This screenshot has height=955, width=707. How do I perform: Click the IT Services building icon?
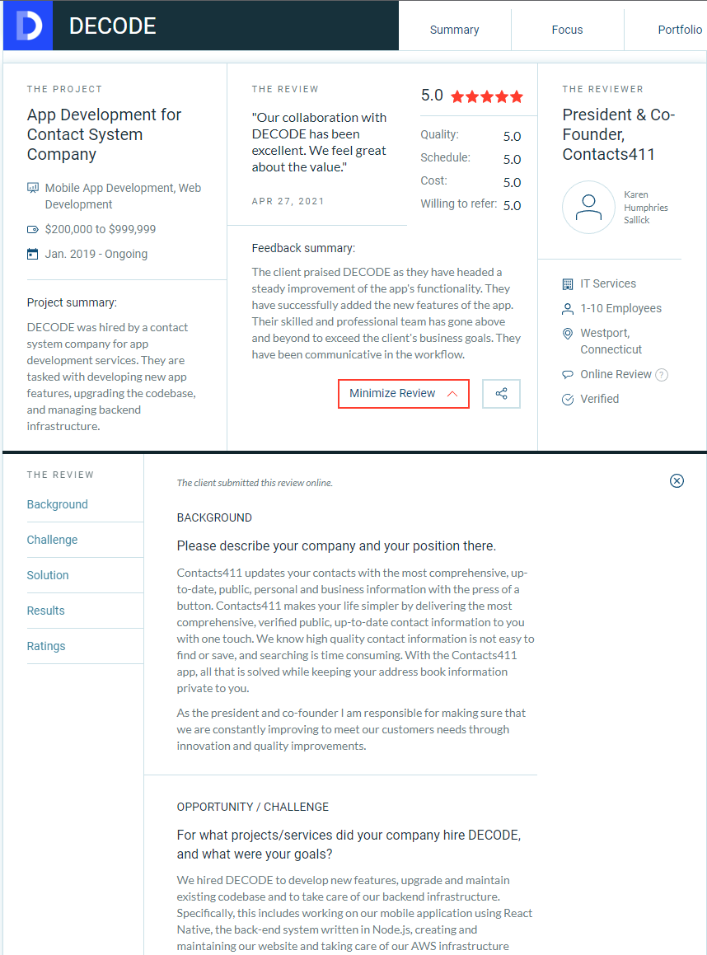(568, 283)
